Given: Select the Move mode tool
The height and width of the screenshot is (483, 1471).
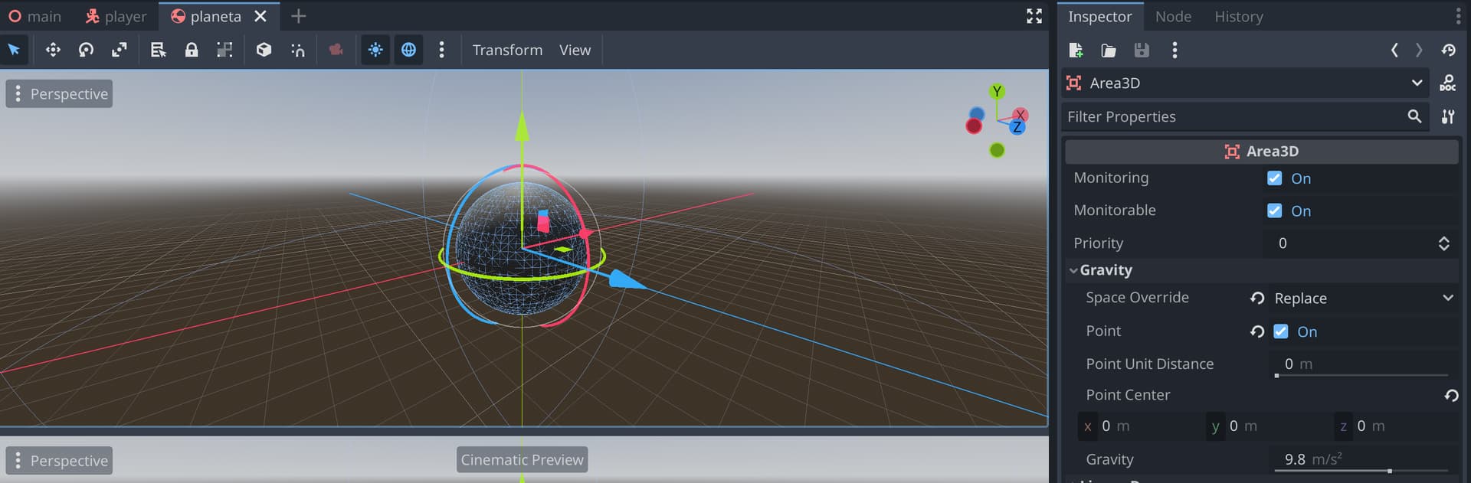Looking at the screenshot, I should (53, 50).
